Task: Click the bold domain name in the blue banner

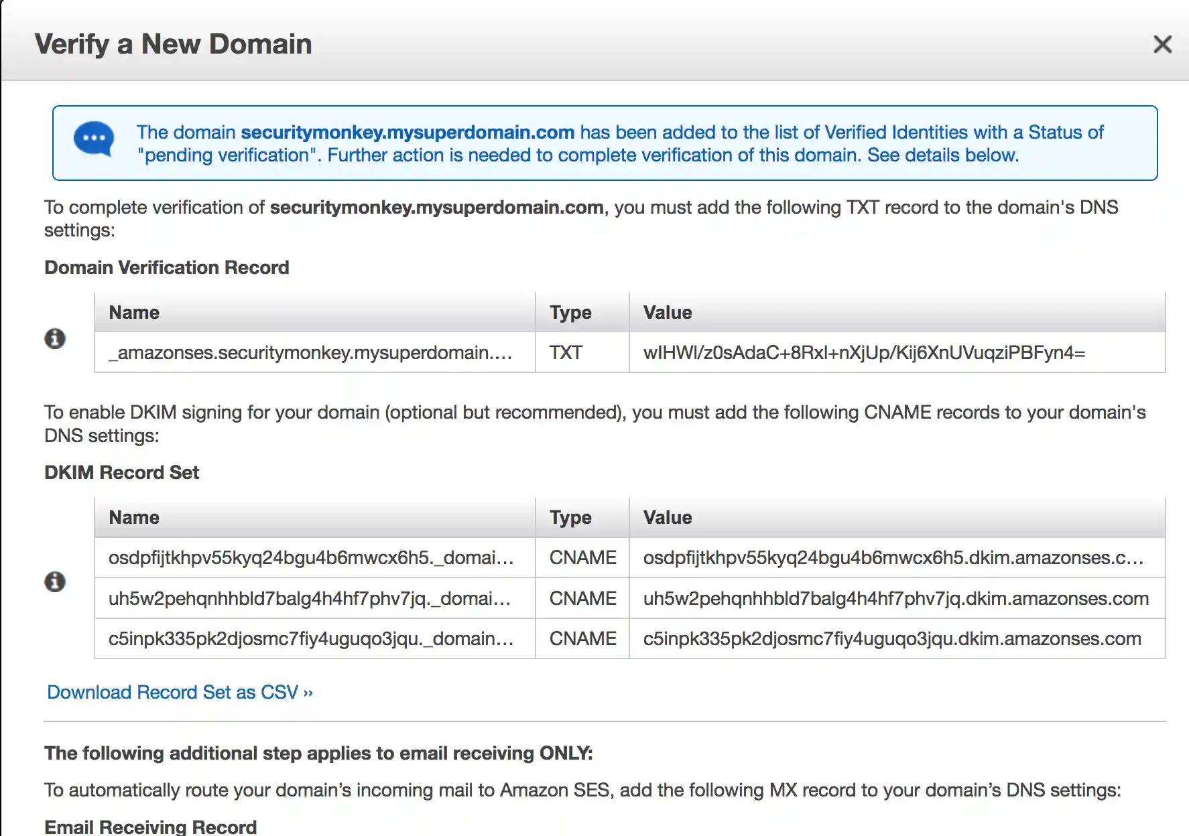Action: (x=408, y=132)
